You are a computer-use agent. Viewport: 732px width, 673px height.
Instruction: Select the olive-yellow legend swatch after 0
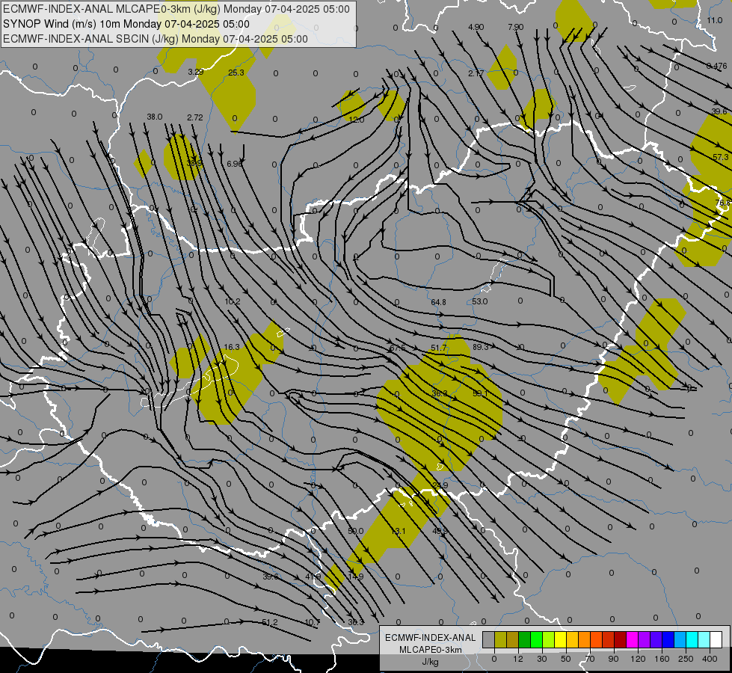[500, 639]
